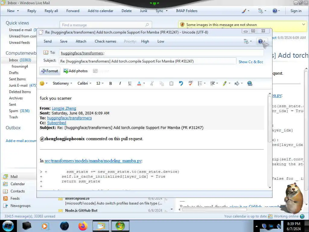The width and height of the screenshot is (309, 232).
Task: Click the insert hyperlink globe icon
Action: click(x=250, y=83)
